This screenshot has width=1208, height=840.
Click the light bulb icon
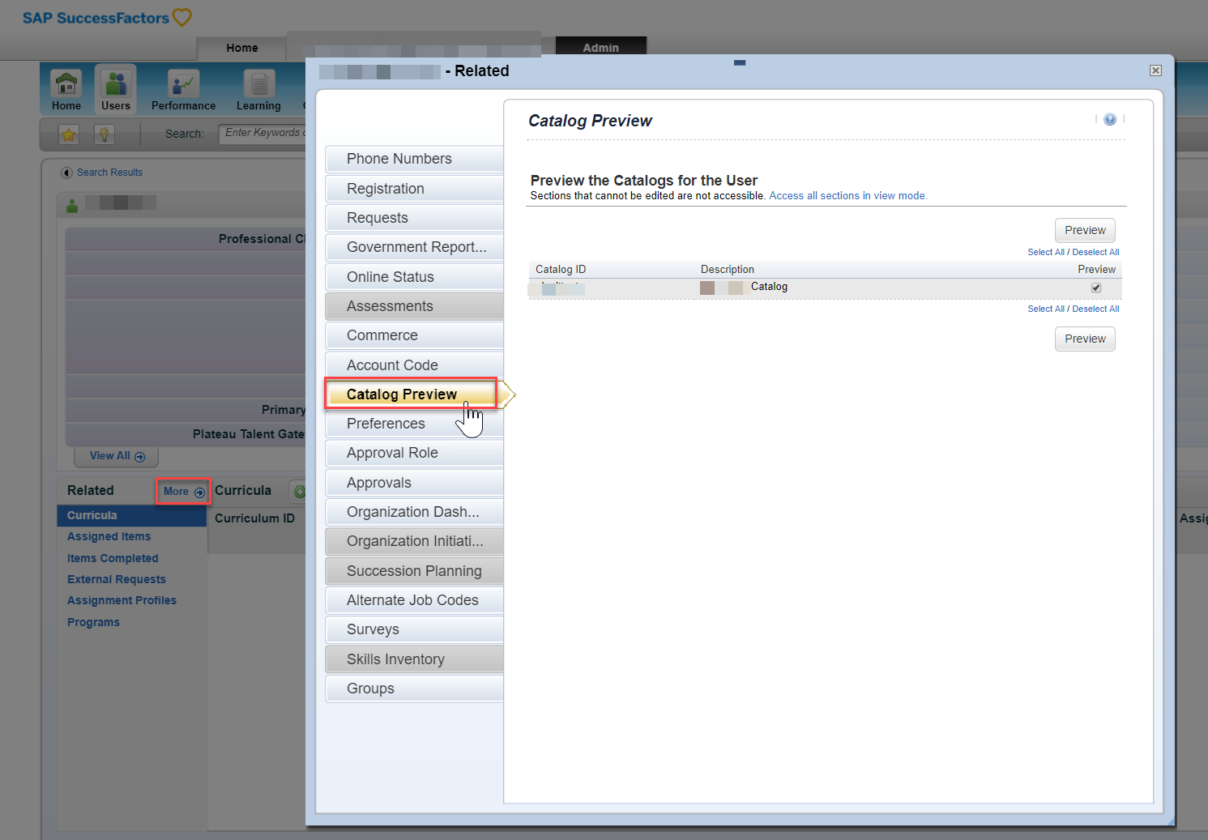click(x=105, y=134)
